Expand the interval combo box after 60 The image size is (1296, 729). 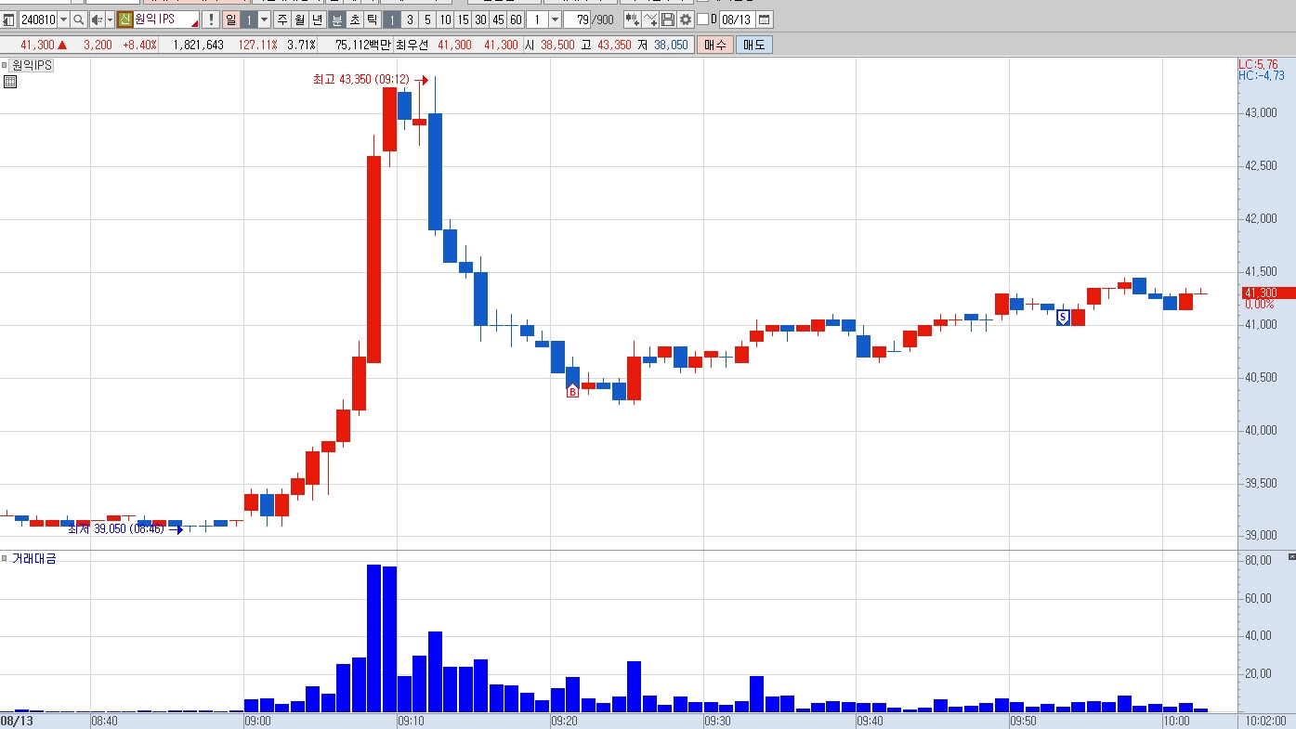click(555, 20)
